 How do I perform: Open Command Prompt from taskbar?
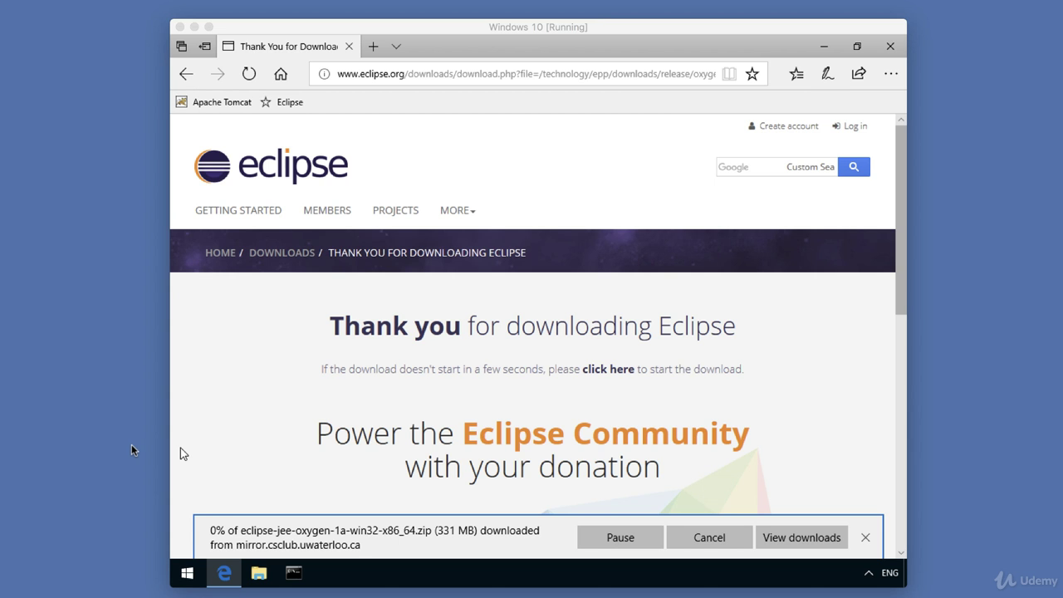(x=294, y=573)
